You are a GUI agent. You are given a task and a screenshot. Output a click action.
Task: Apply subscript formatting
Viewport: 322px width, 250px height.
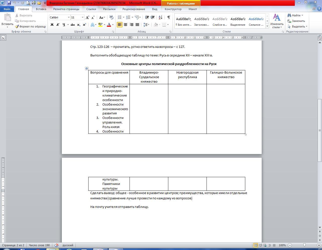click(x=78, y=25)
